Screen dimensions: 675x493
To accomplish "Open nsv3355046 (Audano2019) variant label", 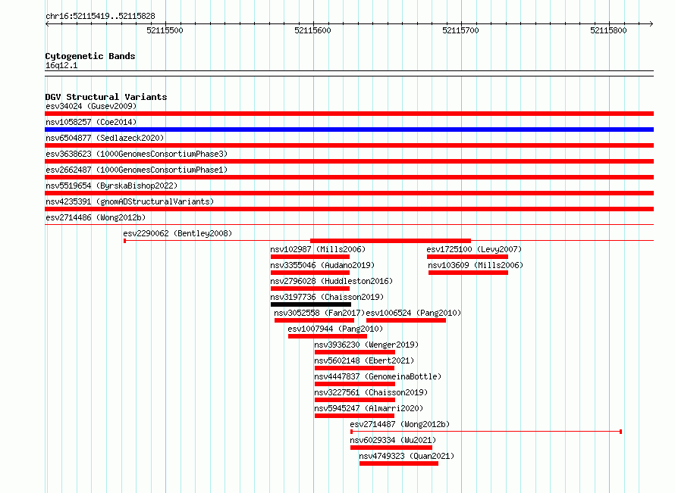I will (322, 265).
